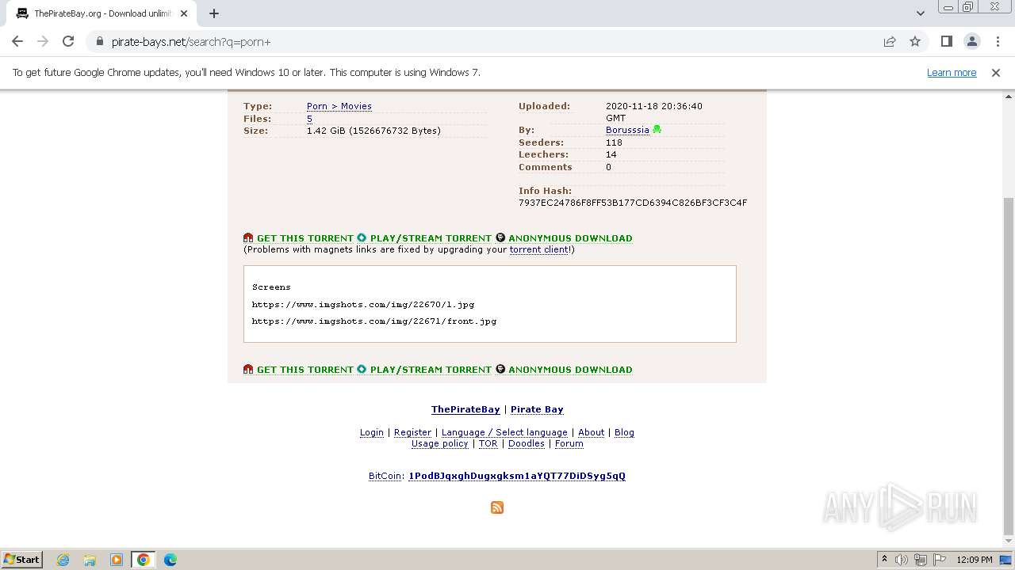1015x570 pixels.
Task: Click the files count link 5
Action: (309, 119)
